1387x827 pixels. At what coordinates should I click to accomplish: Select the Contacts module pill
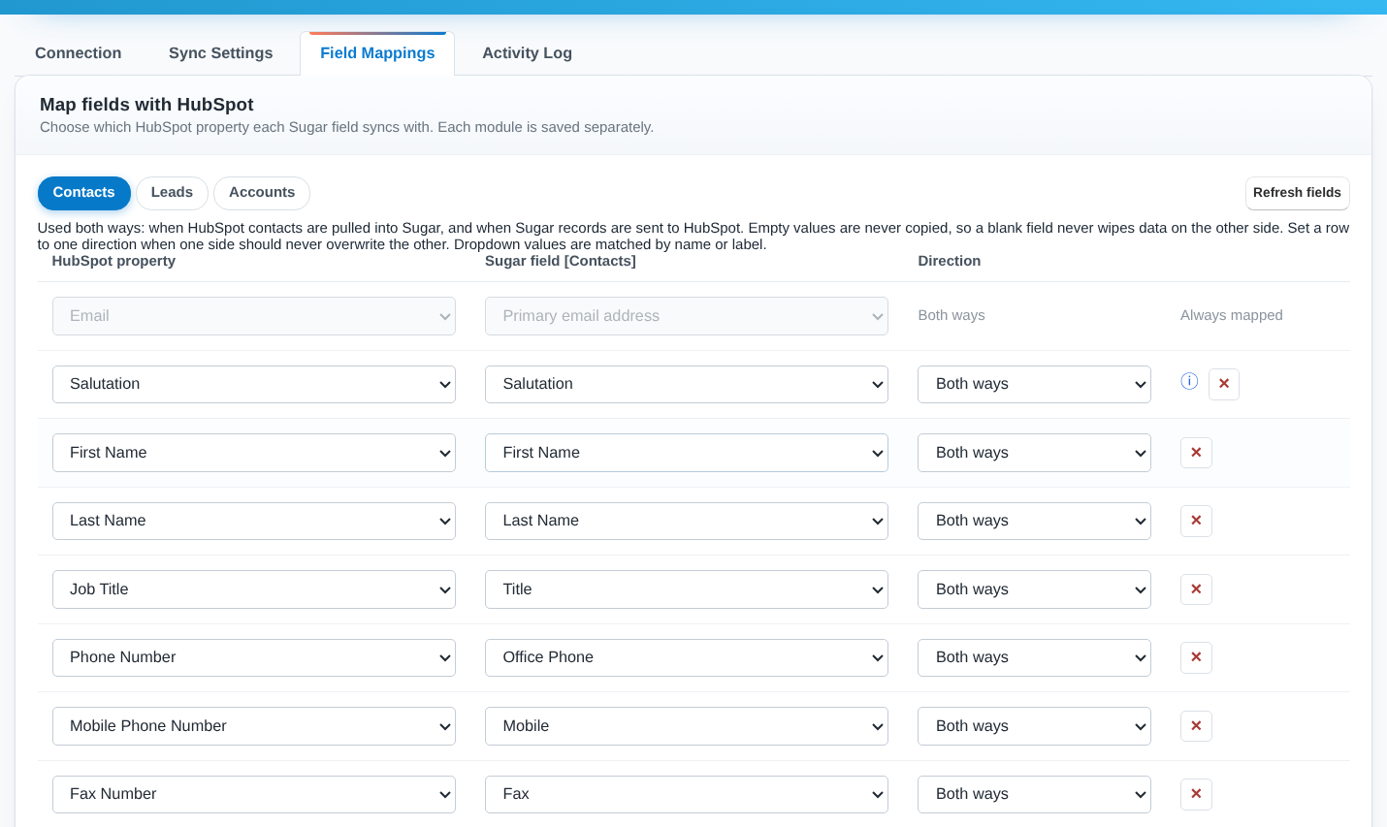point(84,193)
